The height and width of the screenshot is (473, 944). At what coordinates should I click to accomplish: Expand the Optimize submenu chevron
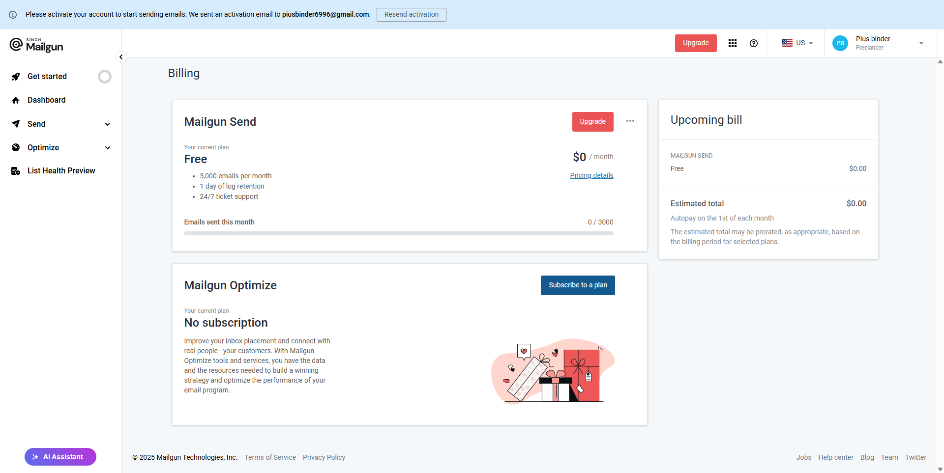click(108, 148)
